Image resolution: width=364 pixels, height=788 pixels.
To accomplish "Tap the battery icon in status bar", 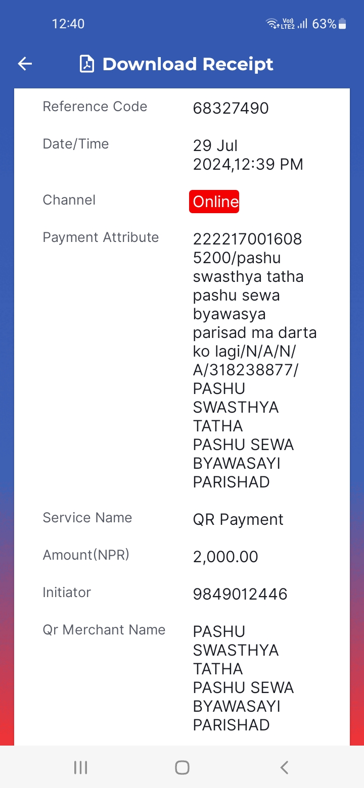I will pos(342,24).
